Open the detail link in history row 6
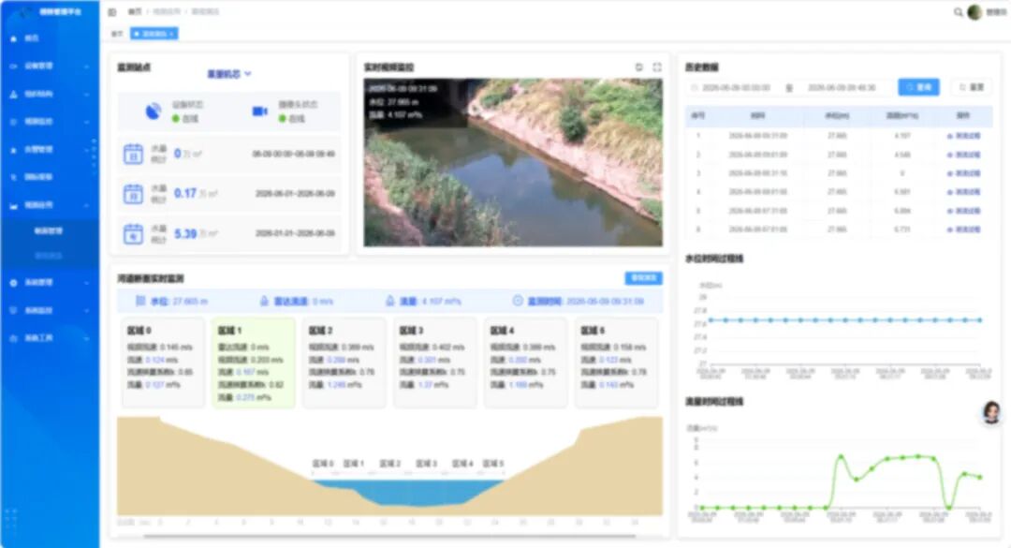 click(x=963, y=230)
